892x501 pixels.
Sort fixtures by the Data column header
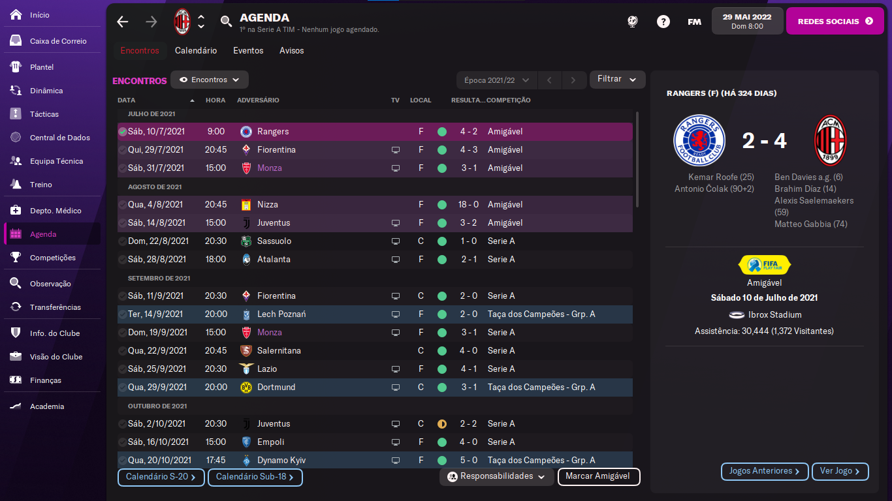(127, 100)
